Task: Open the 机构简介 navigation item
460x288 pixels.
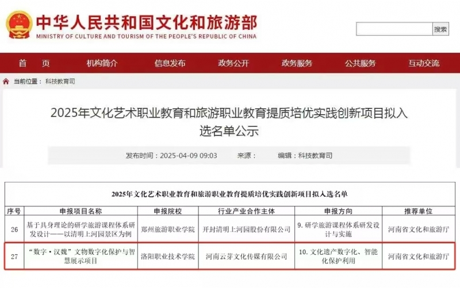Action: click(x=102, y=63)
